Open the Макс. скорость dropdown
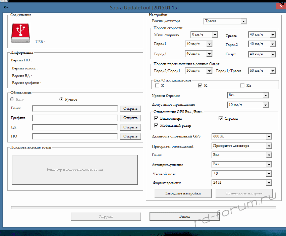 pos(204,35)
